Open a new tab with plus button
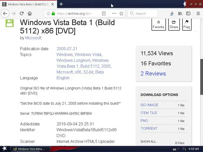The height and width of the screenshot is (152, 203). (x=61, y=4)
